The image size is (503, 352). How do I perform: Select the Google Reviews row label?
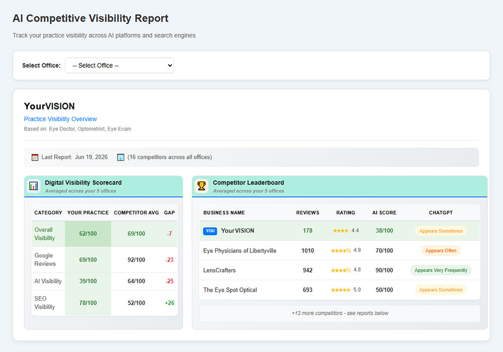[45, 259]
